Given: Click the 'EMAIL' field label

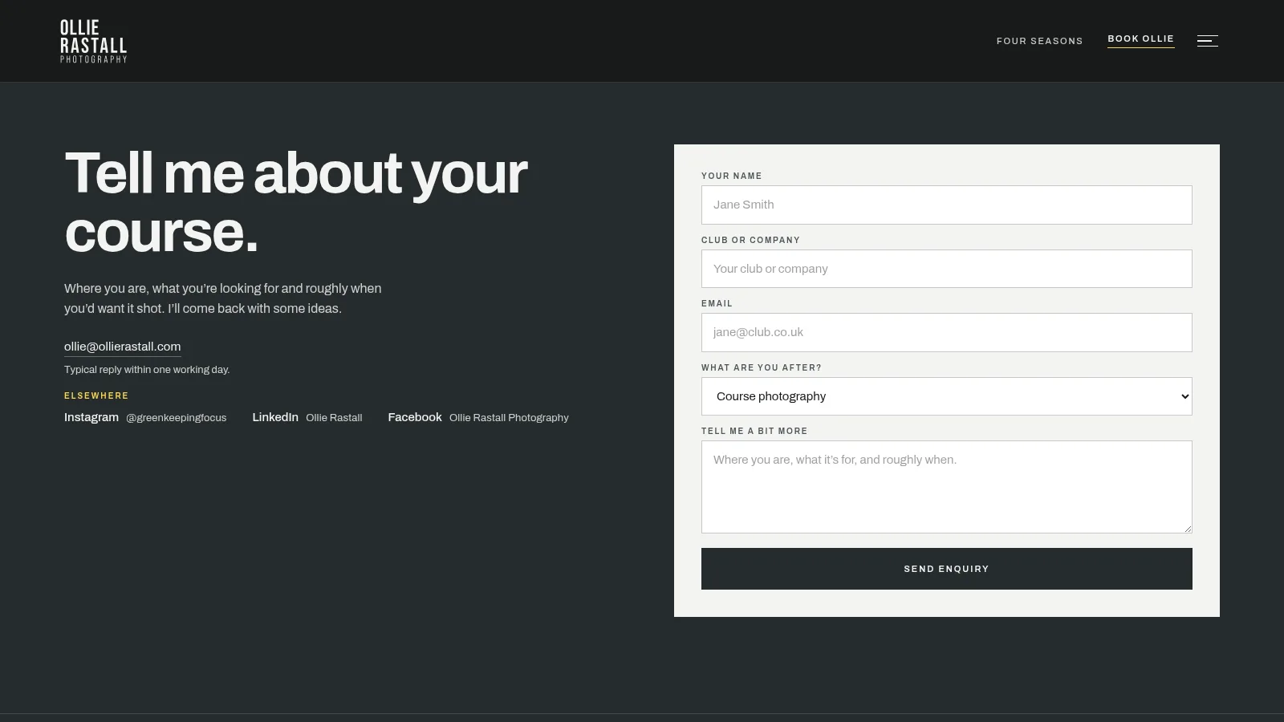Looking at the screenshot, I should point(717,303).
